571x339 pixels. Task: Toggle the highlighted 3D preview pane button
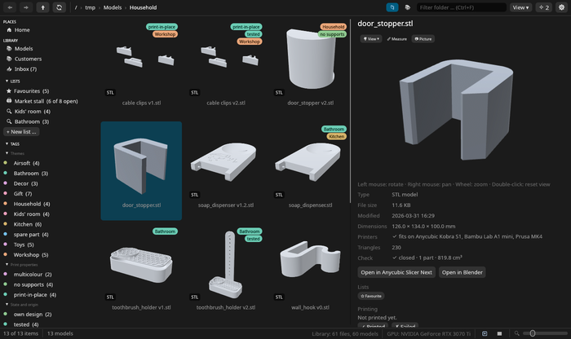coord(392,7)
